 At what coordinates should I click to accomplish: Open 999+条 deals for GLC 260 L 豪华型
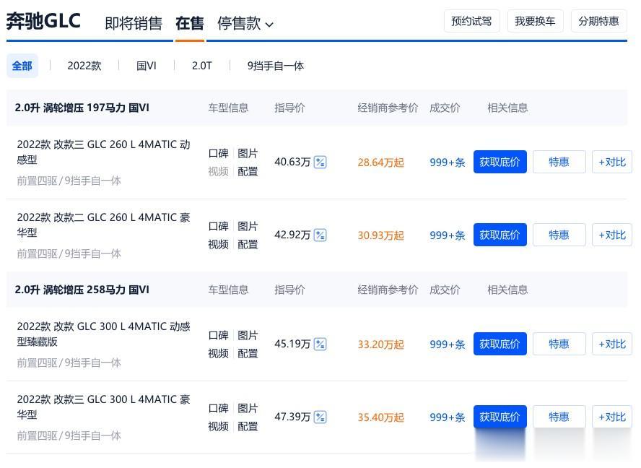[x=448, y=235]
